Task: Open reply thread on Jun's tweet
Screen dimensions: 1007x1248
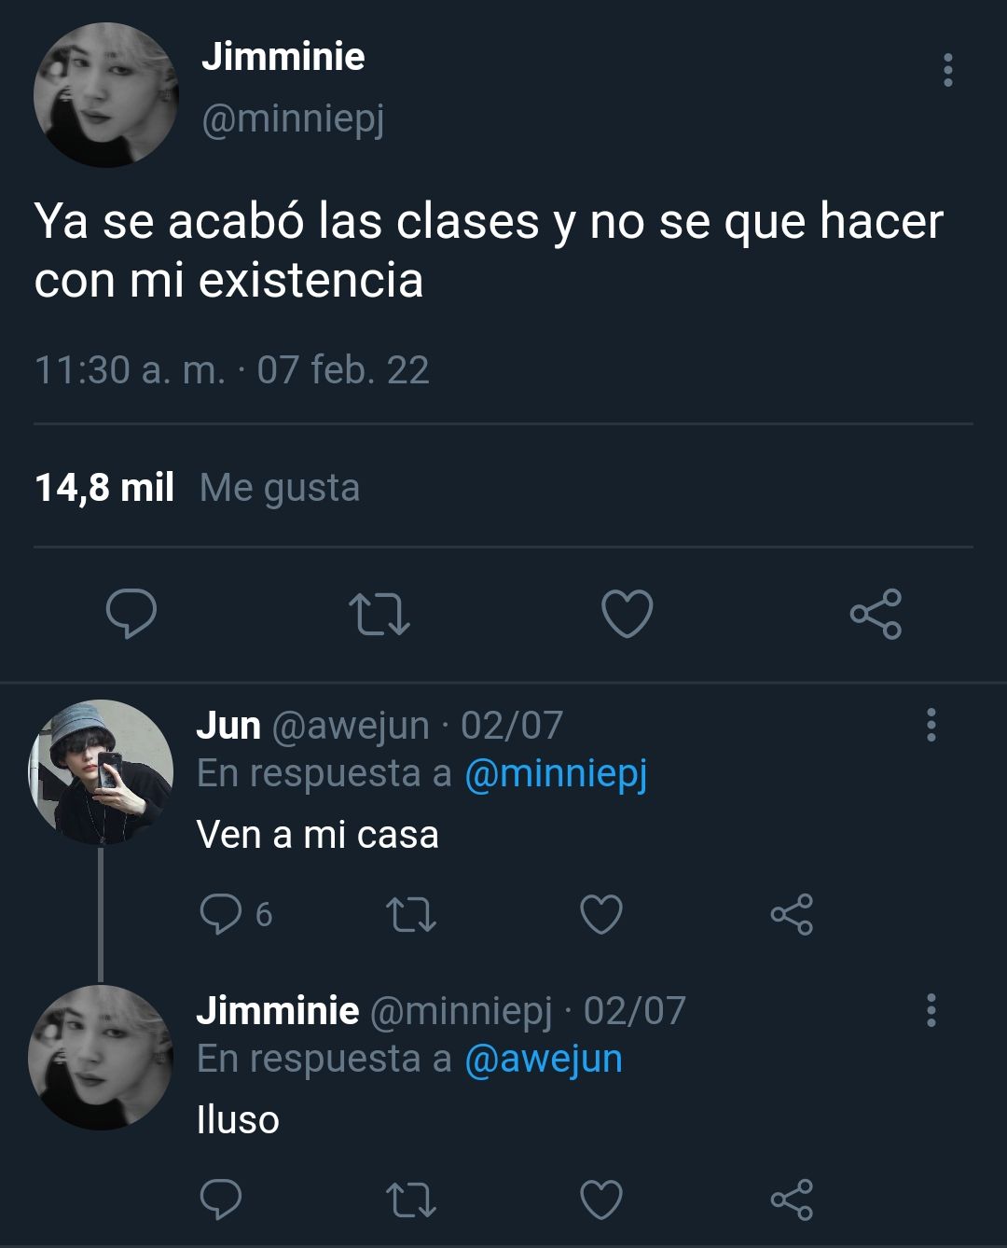Action: coord(235,914)
